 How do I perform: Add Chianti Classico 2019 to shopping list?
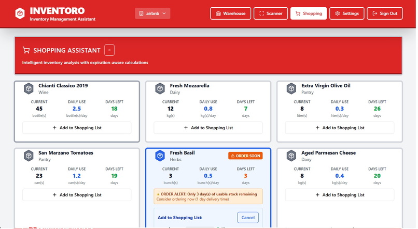[x=77, y=128]
